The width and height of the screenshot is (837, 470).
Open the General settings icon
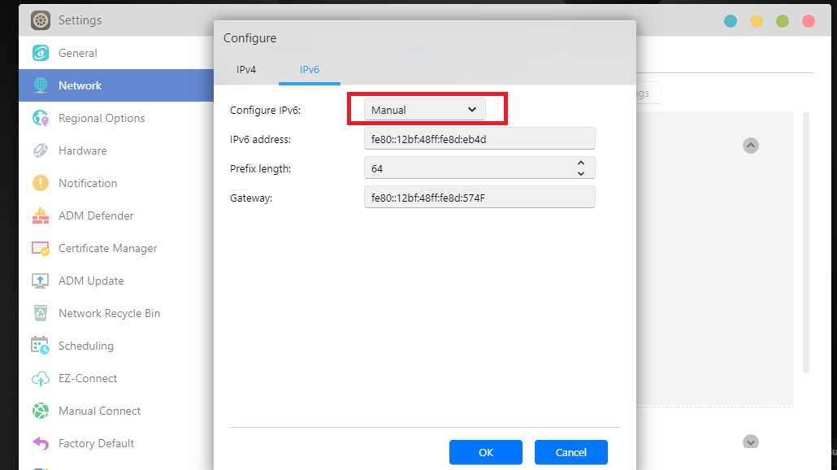[39, 53]
